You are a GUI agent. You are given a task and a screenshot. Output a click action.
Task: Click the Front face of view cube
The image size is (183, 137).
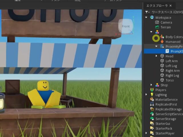click(x=126, y=26)
